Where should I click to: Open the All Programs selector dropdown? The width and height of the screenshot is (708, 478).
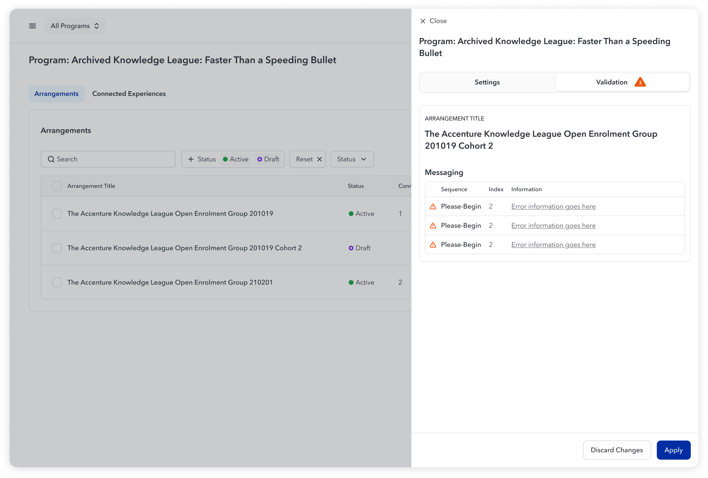(75, 26)
